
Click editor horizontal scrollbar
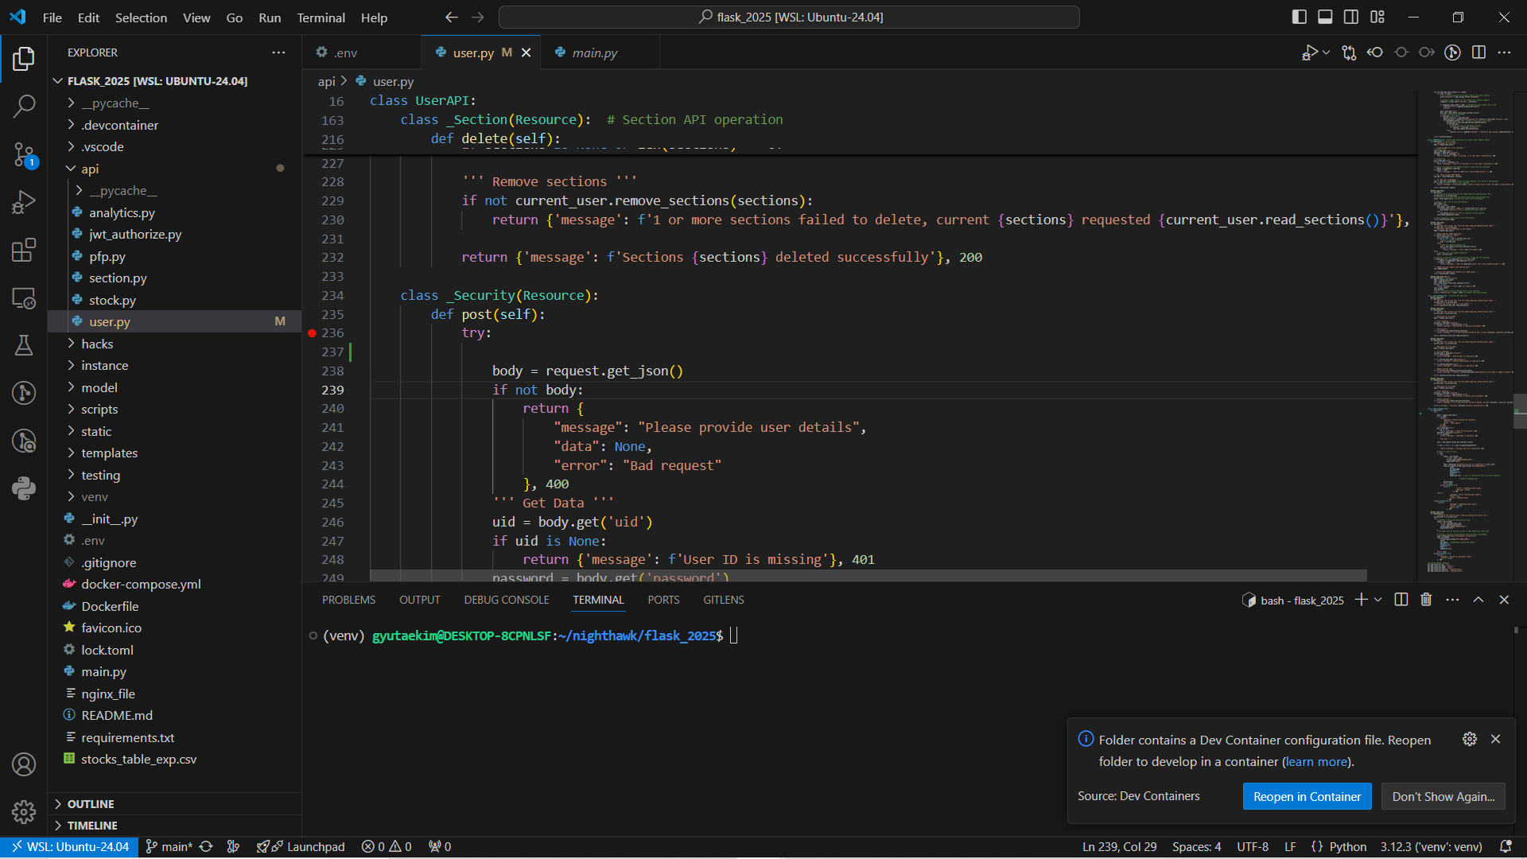[868, 575]
